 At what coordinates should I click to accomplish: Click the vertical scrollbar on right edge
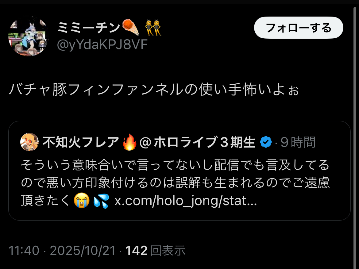tap(355, 137)
